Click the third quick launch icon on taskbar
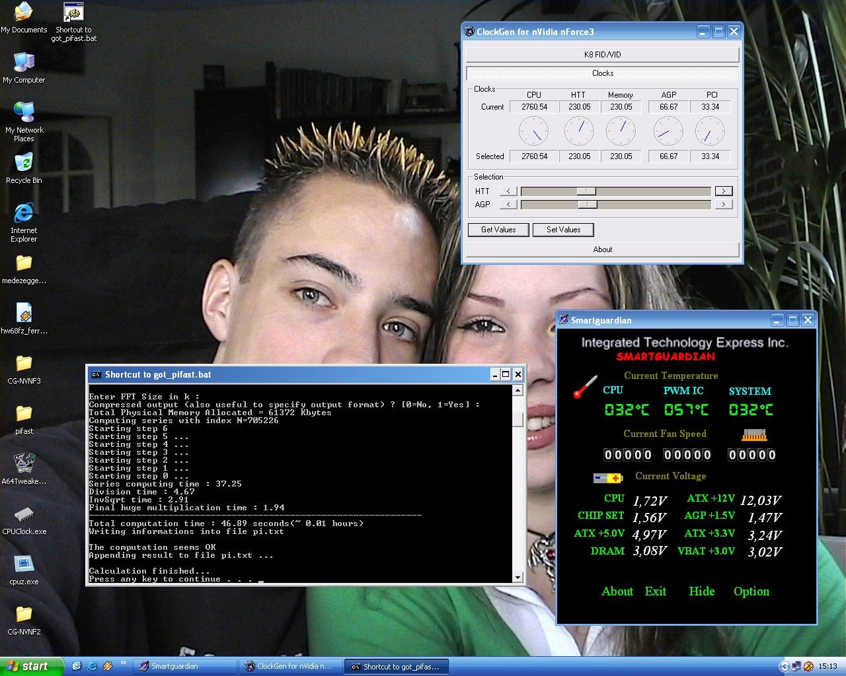 108,667
